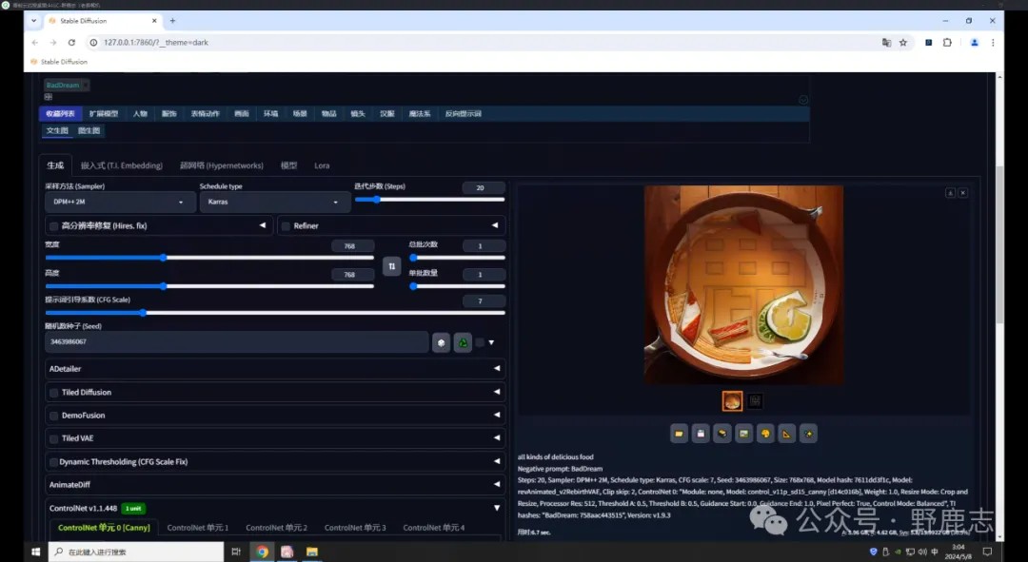Send image to img2img tab icon
1028x562 pixels.
(743, 434)
